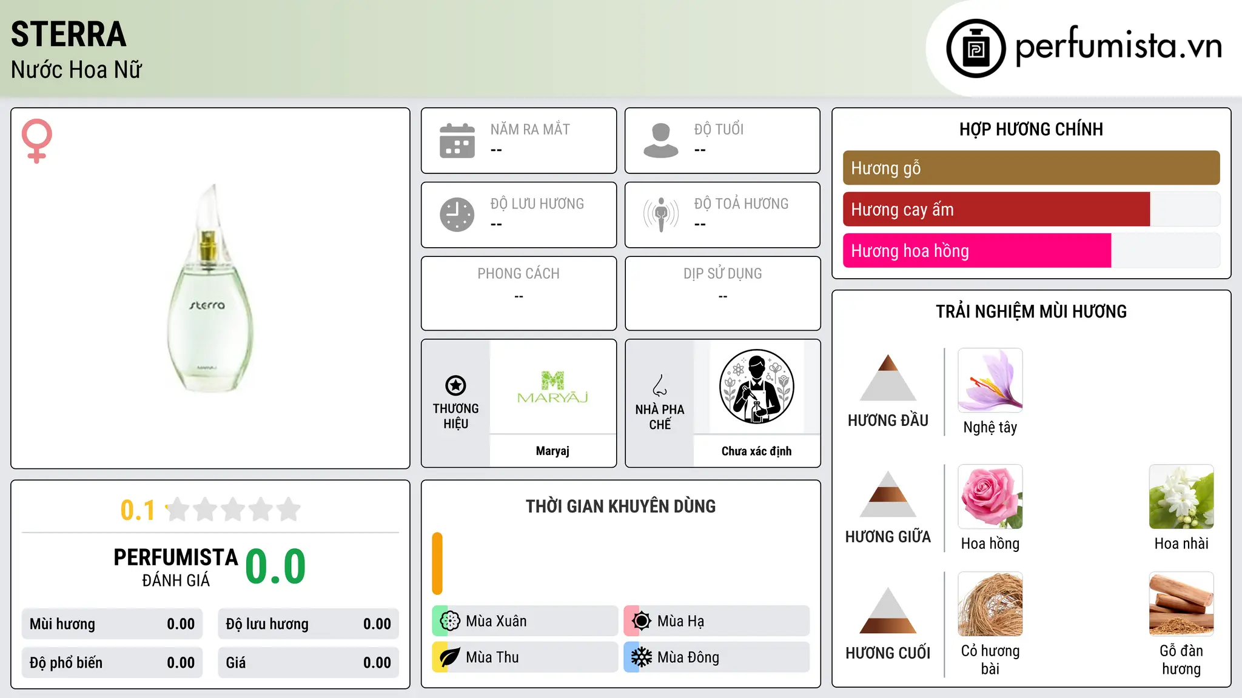
Task: Click the calendar icon beside Năm ra mắt
Action: 457,141
